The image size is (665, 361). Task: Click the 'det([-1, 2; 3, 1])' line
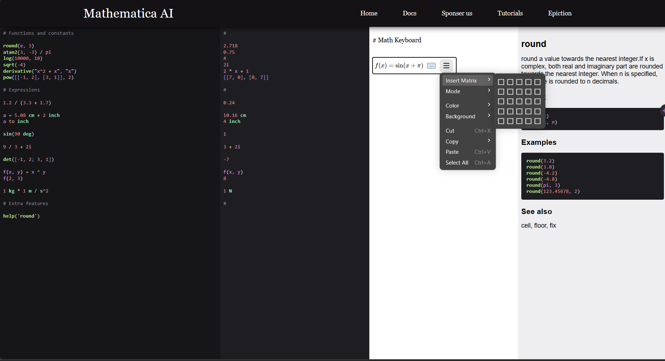pos(28,160)
